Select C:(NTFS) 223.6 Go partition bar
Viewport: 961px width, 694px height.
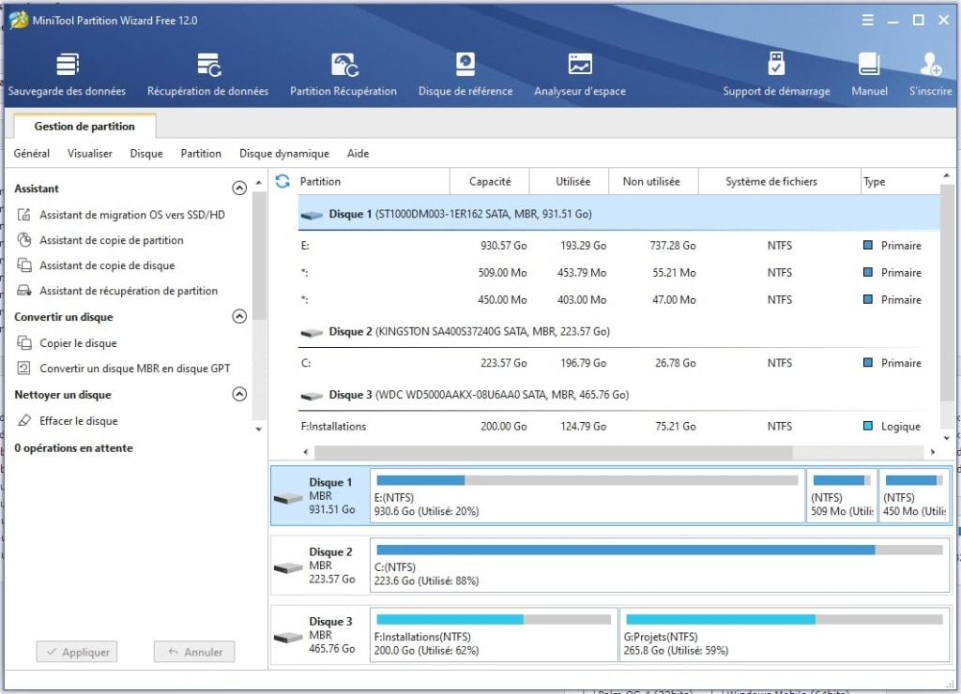tap(660, 566)
